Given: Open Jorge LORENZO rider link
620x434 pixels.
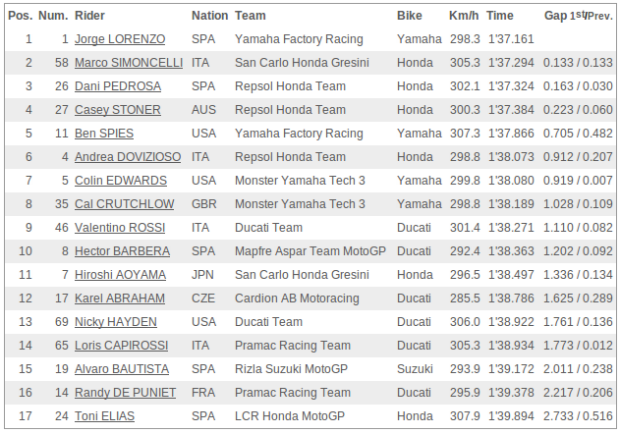Looking at the screenshot, I should tap(120, 39).
